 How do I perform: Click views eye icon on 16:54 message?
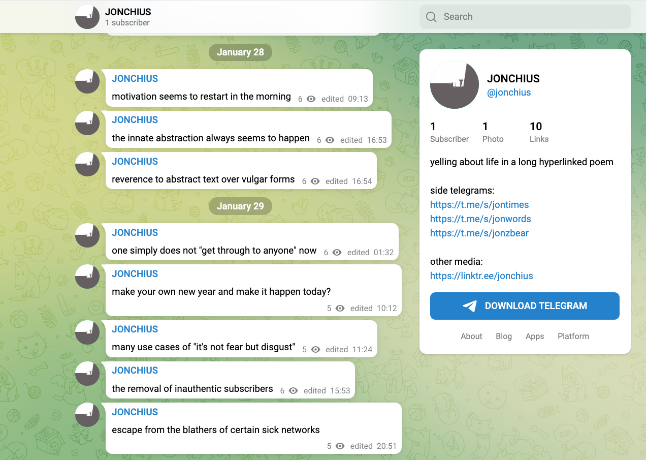(x=315, y=181)
